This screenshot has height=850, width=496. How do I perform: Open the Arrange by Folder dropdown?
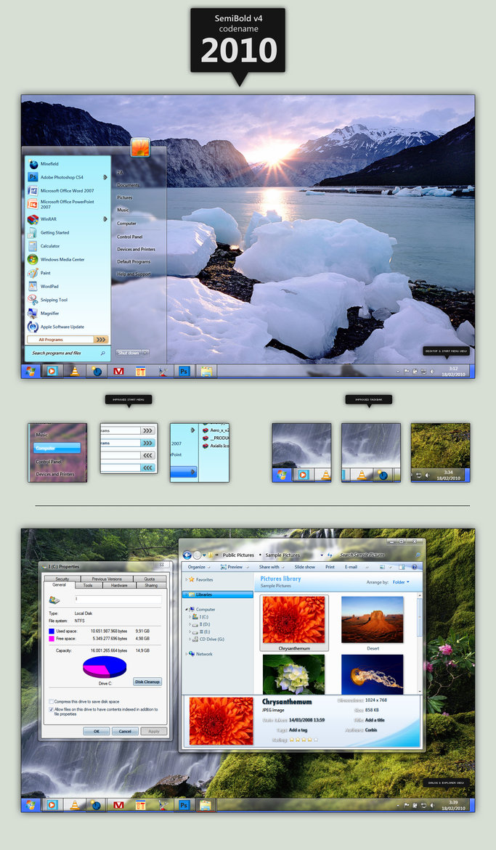click(x=400, y=582)
